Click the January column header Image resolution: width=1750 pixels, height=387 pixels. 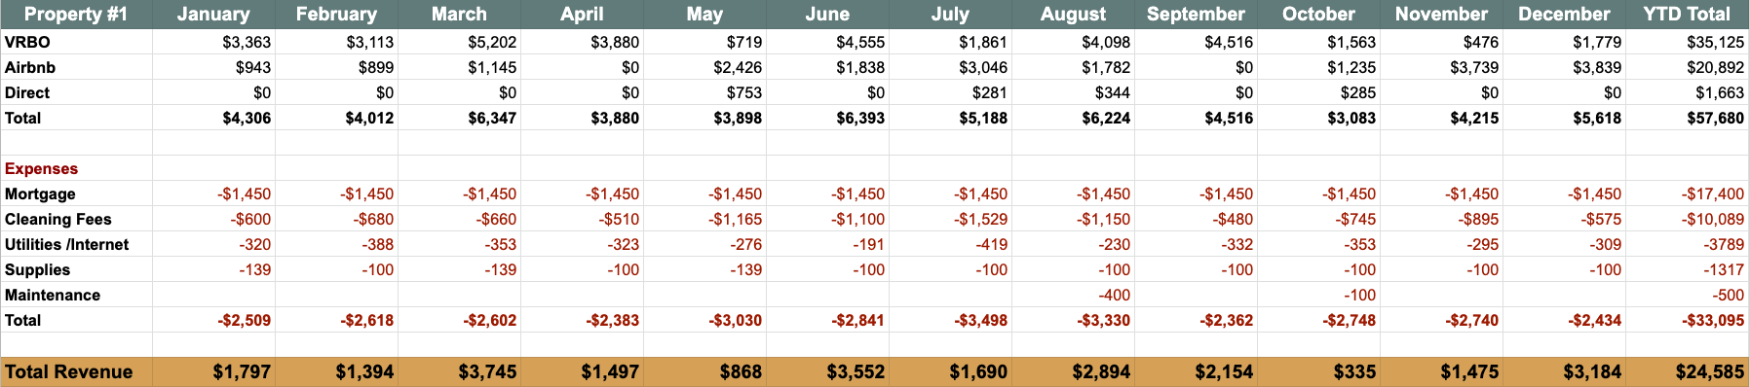pos(213,14)
